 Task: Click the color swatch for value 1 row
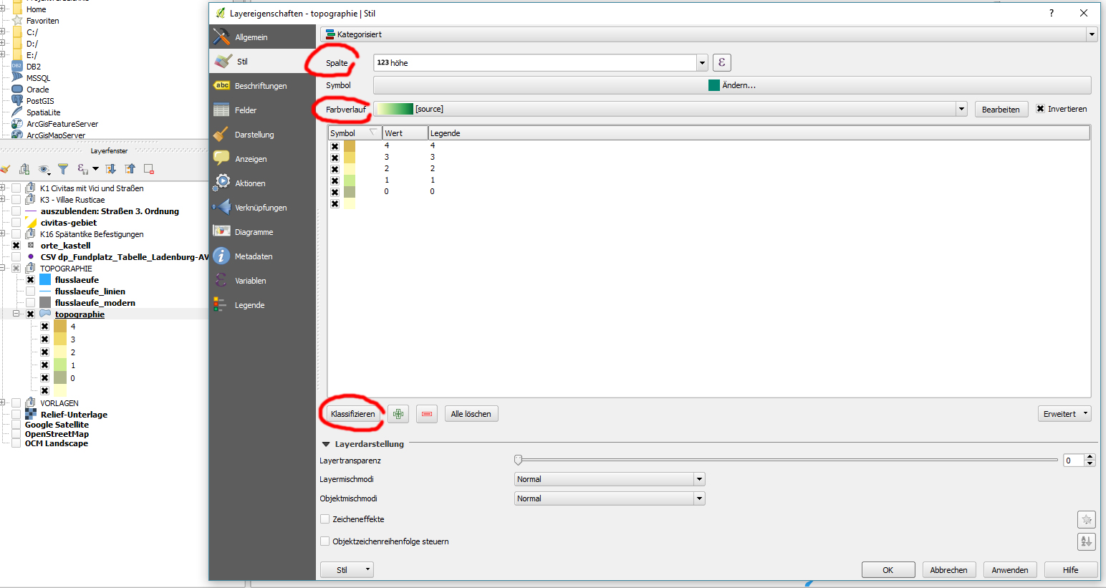pos(350,180)
